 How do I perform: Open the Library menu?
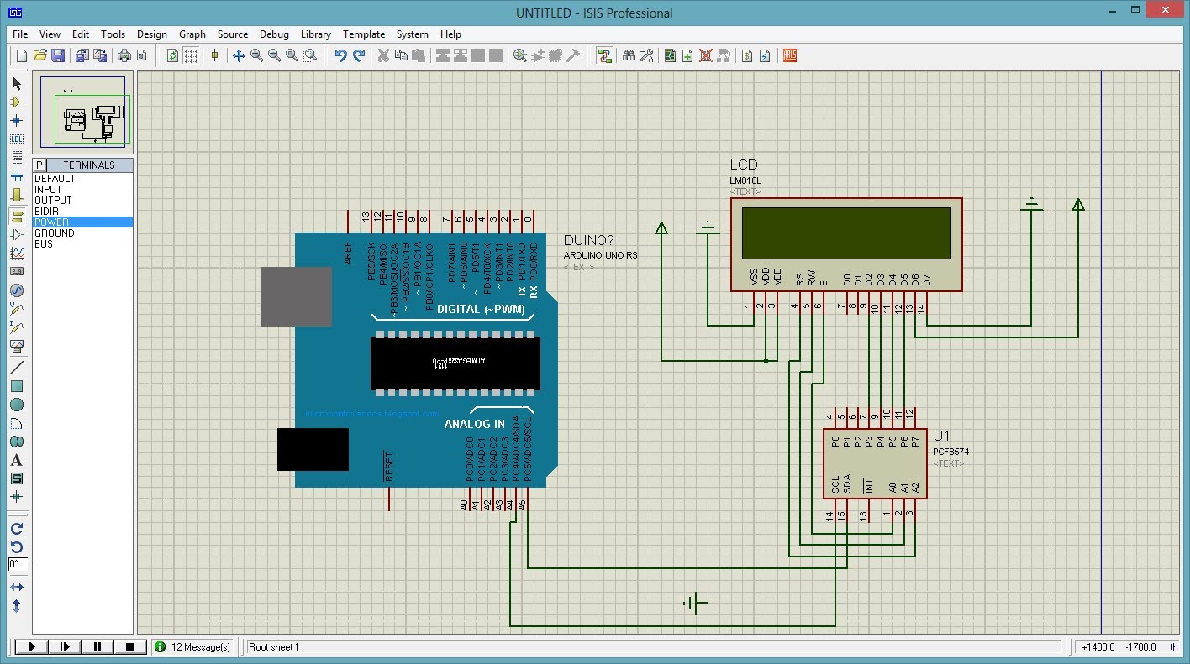click(316, 34)
